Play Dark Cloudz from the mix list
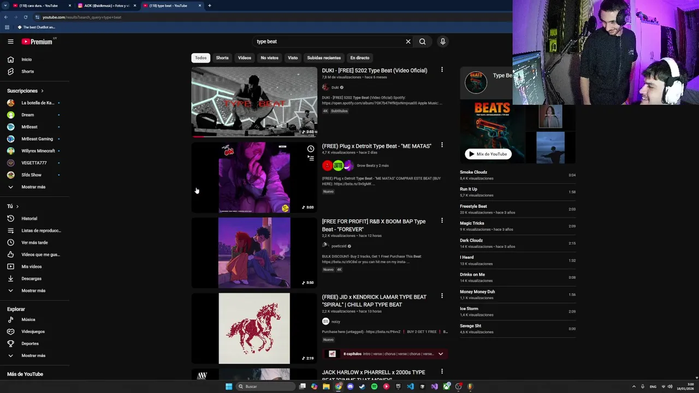699x393 pixels. point(518,243)
